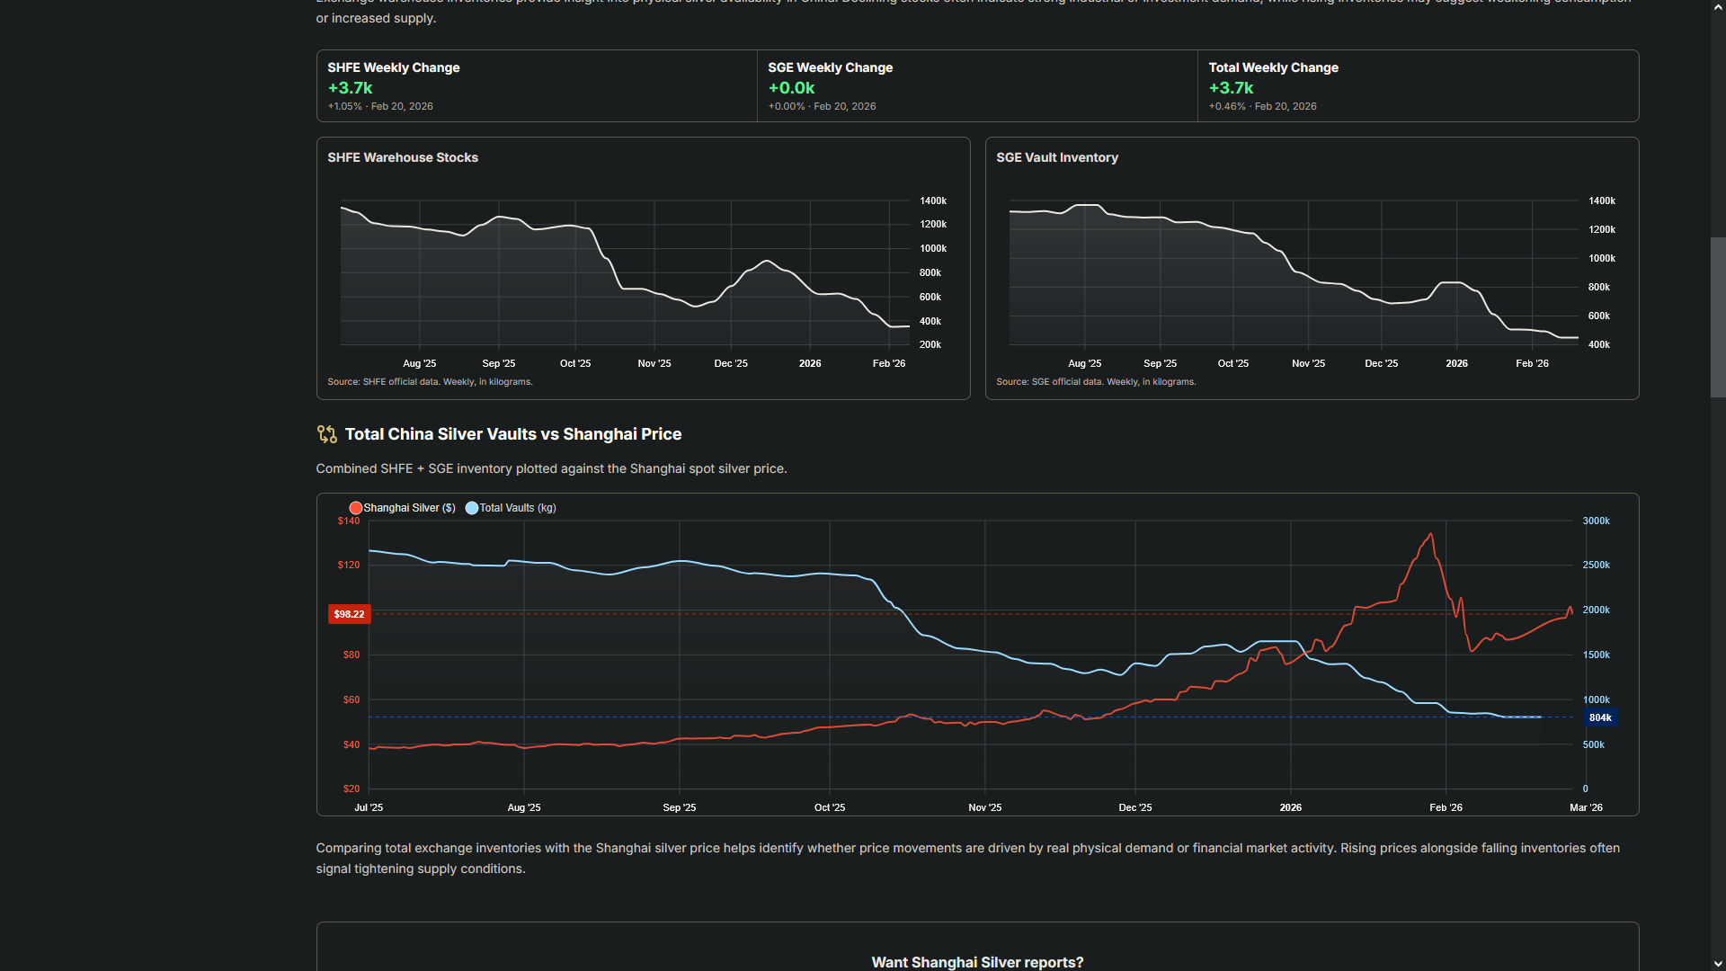
Task: Select the Total Weekly Change stat card
Action: pyautogui.click(x=1417, y=86)
